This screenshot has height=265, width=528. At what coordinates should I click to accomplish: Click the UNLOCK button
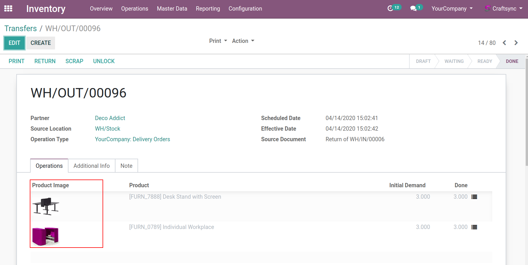click(x=104, y=61)
